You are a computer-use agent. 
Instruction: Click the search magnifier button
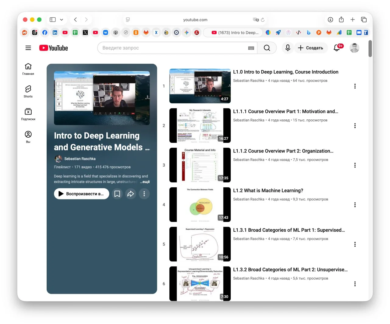[x=267, y=48]
